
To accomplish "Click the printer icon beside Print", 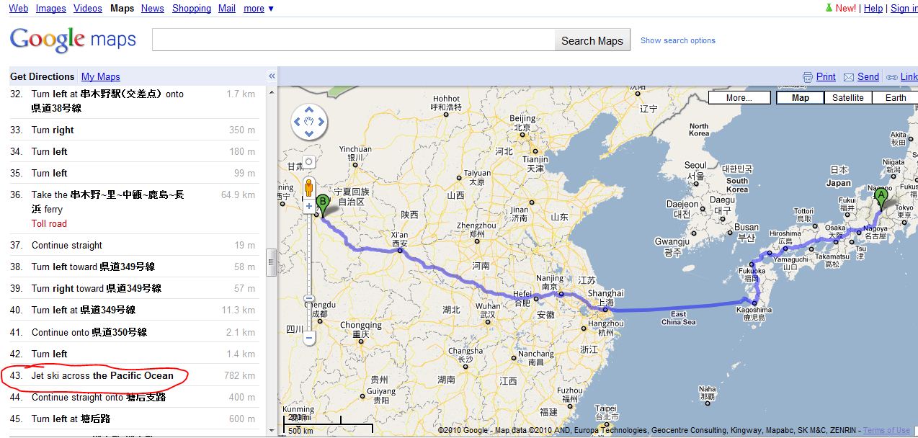I will point(808,77).
